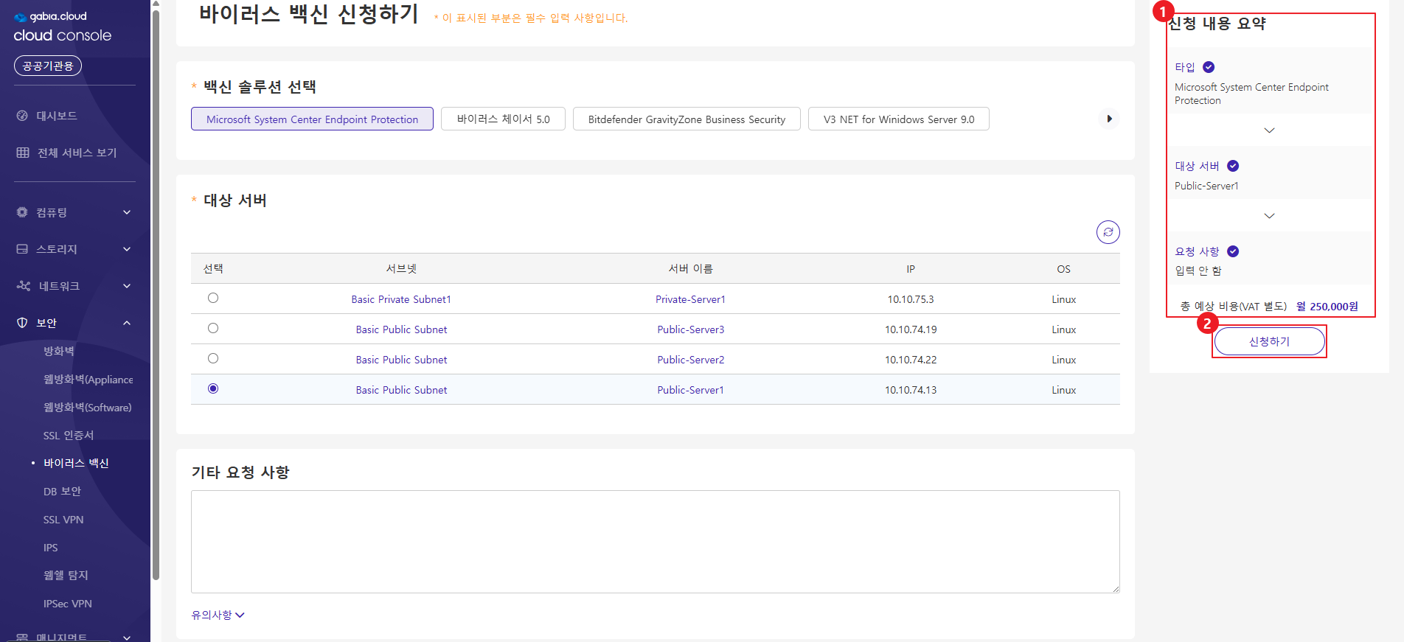The image size is (1404, 642).
Task: Click the 서버 이름 column header
Action: [x=690, y=269]
